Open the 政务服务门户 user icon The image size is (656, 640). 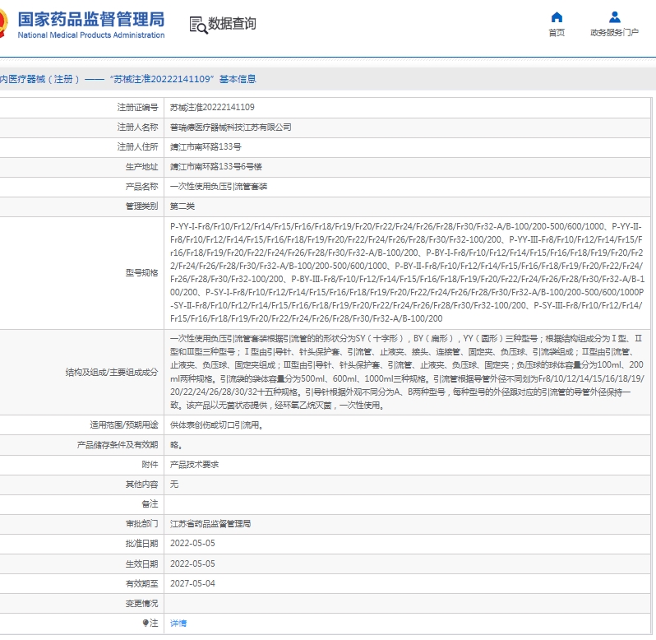pos(615,17)
